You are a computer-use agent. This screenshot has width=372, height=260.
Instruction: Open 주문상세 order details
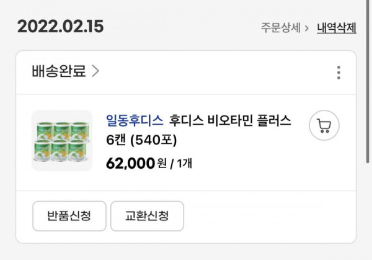(281, 28)
